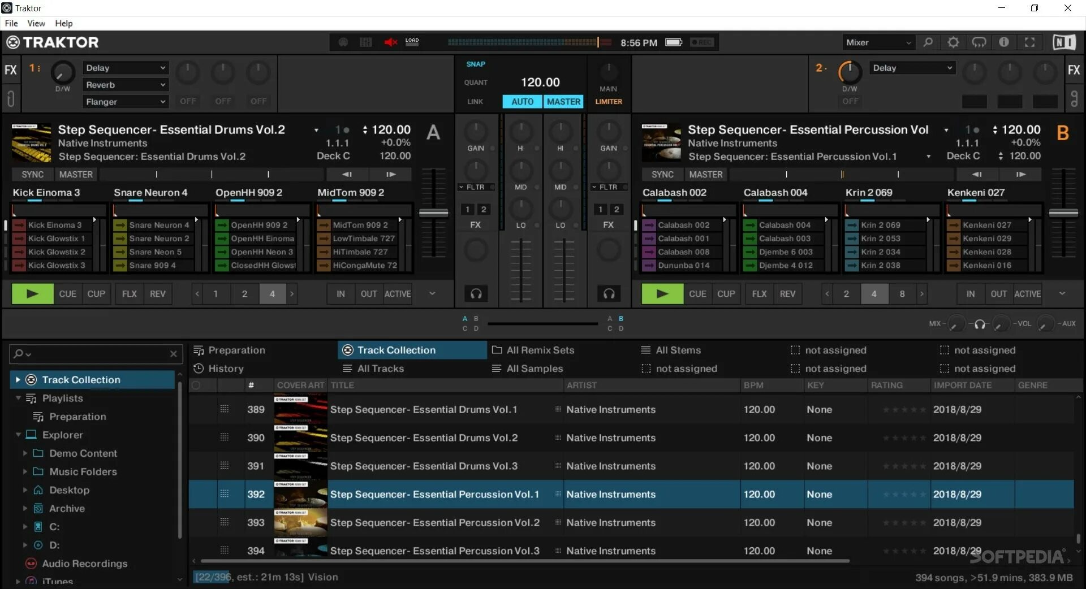Toggle the headphone cruise mode icon
Image resolution: width=1086 pixels, height=589 pixels.
coord(979,42)
